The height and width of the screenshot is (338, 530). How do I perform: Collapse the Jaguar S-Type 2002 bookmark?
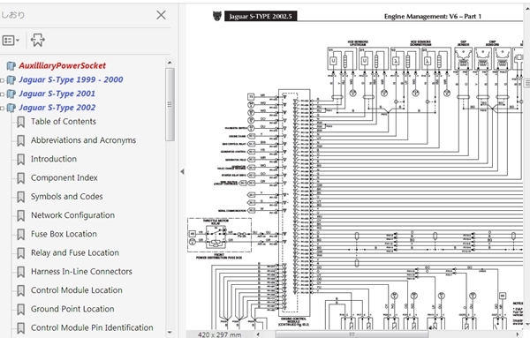pos(3,109)
